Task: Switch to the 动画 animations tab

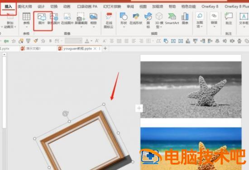Action: point(67,7)
